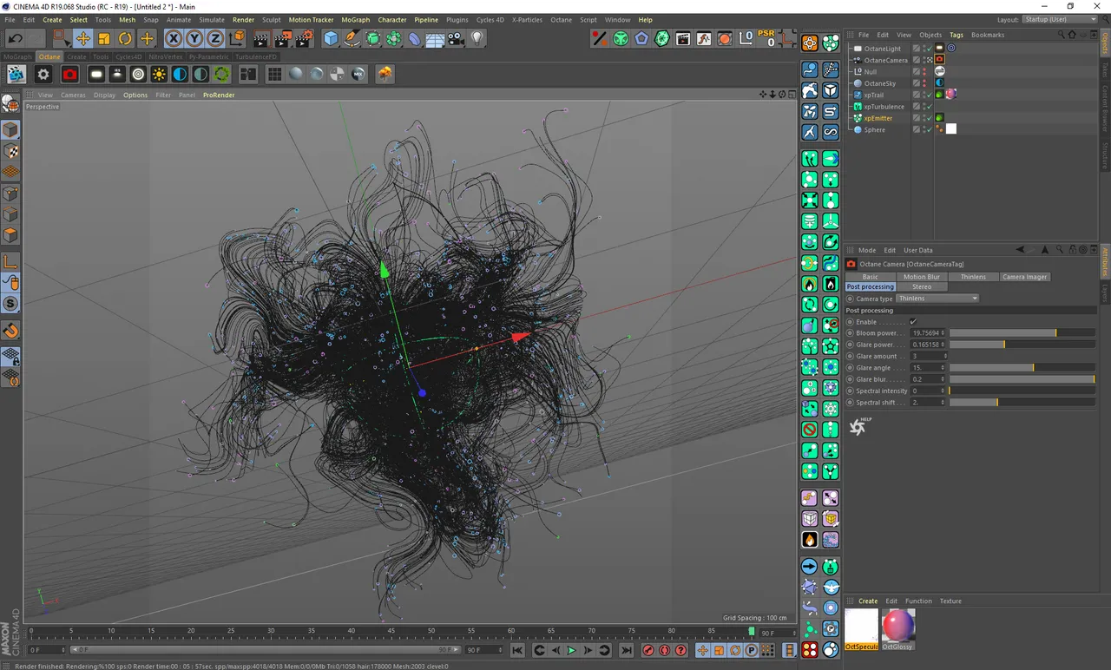Click the Undo arrow icon
Screen dimensions: 1111x670
coord(16,38)
